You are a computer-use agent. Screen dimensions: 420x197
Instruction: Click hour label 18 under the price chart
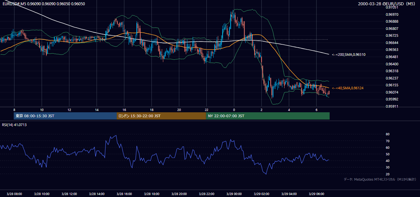pyautogui.click(x=152, y=110)
